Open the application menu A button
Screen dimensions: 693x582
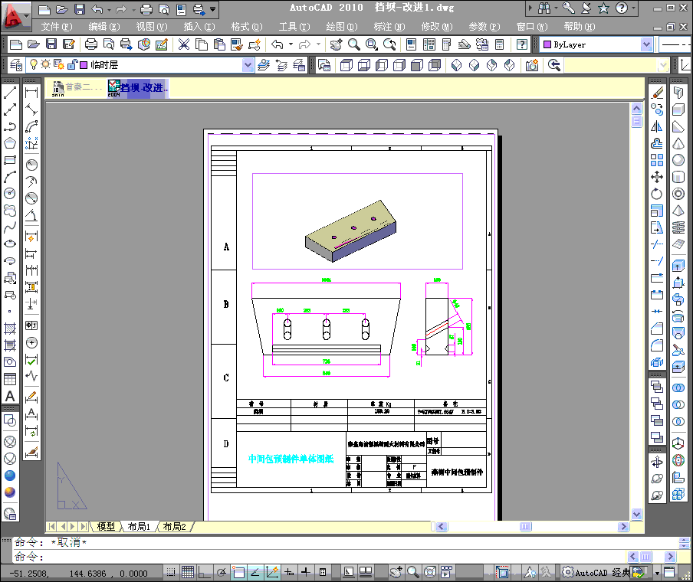15,16
